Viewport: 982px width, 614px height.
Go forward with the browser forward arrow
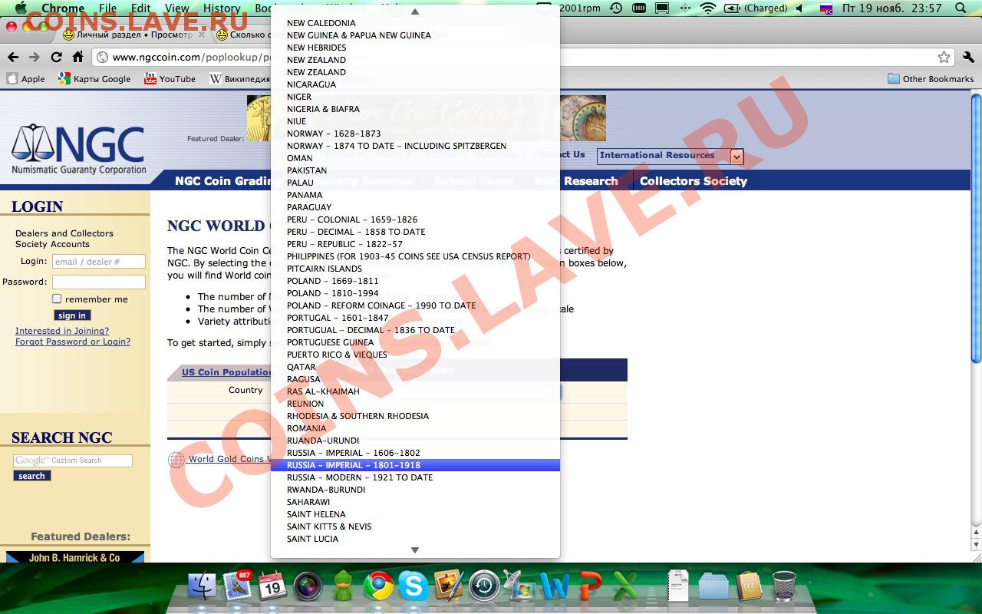point(35,57)
